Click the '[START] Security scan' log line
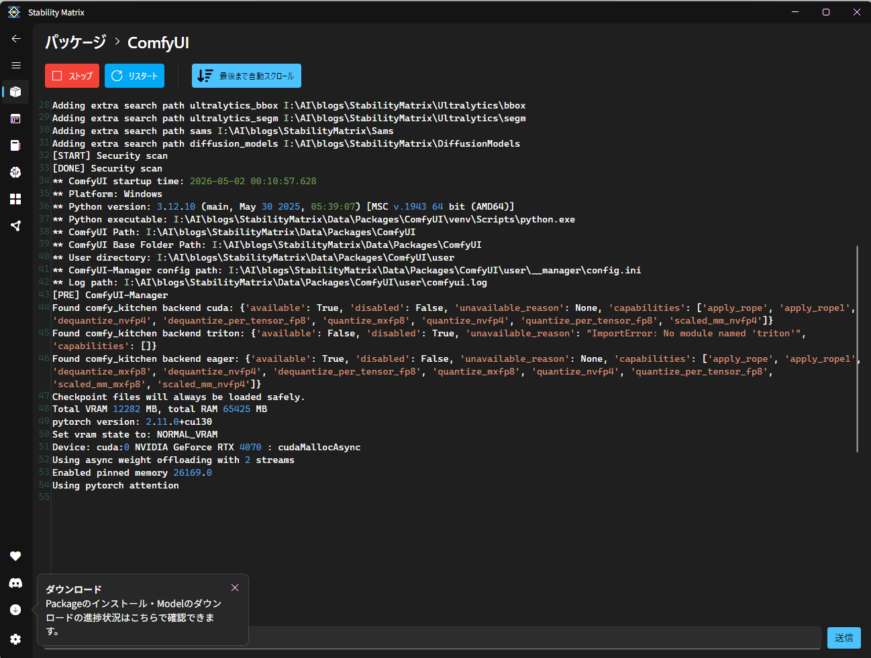 tap(110, 155)
